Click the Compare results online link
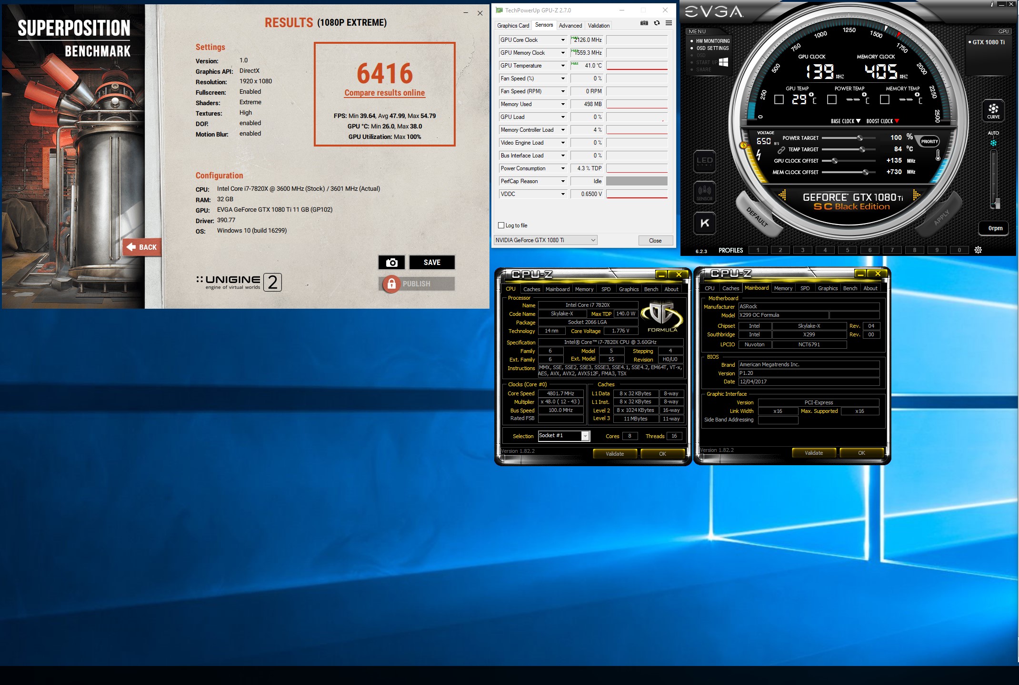This screenshot has height=685, width=1019. 385,93
